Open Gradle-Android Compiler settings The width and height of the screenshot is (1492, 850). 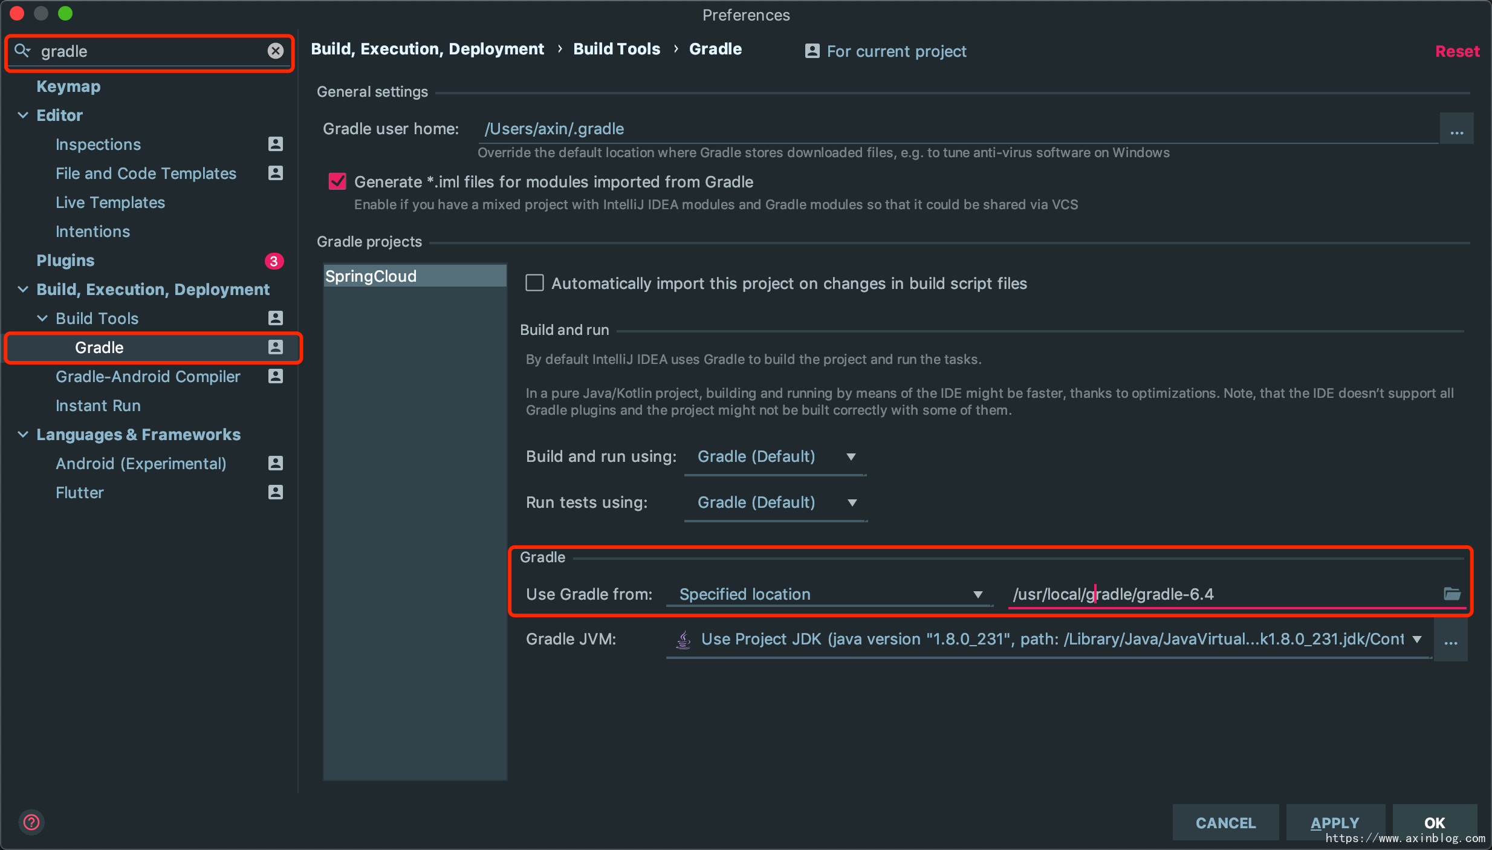(x=148, y=376)
